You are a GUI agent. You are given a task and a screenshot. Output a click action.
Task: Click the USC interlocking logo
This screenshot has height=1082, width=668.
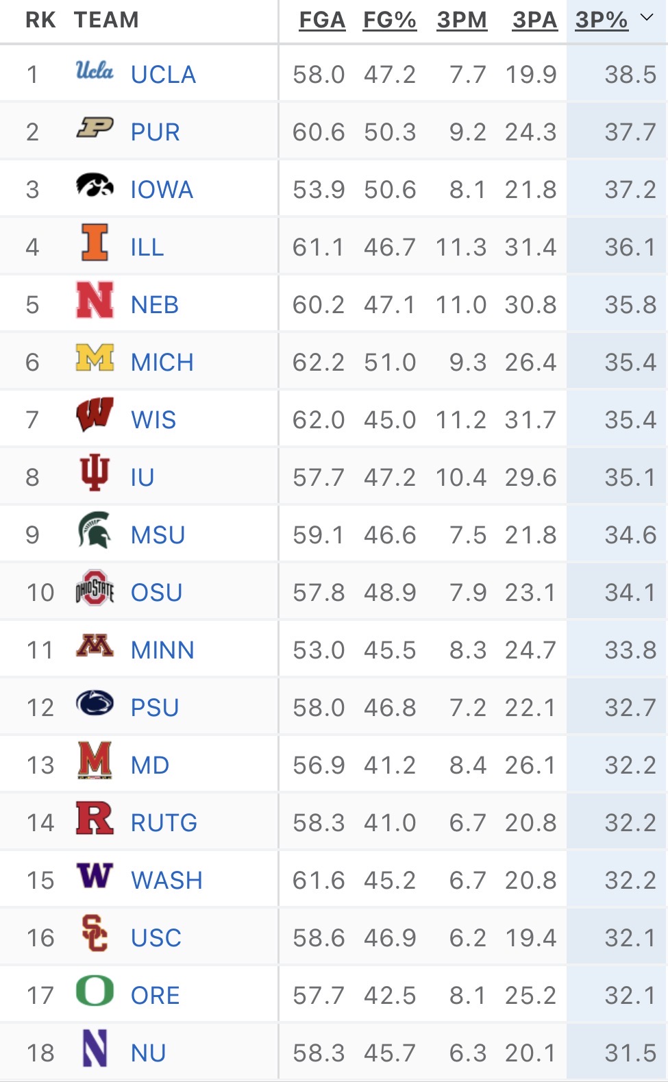pos(95,934)
